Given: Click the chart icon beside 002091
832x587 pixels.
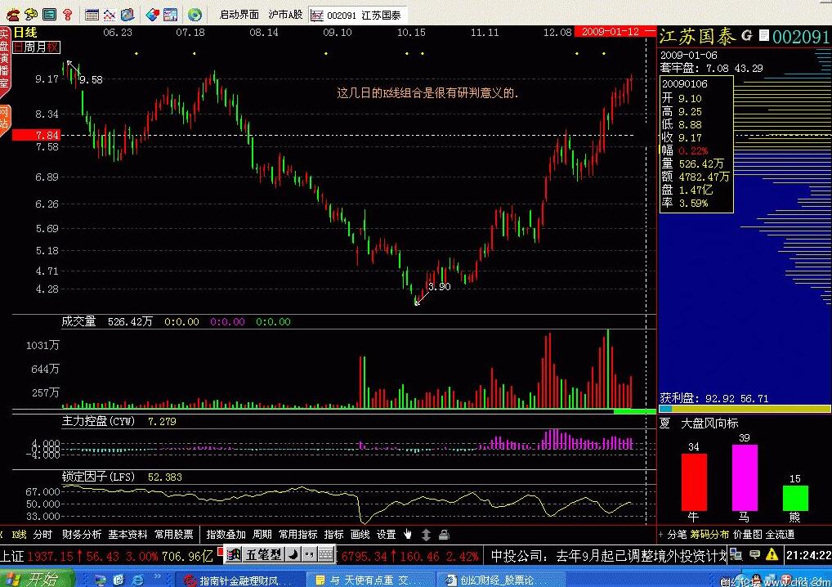Looking at the screenshot, I should click(x=317, y=16).
